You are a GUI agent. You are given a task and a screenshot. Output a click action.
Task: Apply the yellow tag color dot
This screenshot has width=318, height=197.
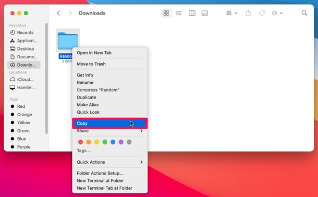(97, 142)
